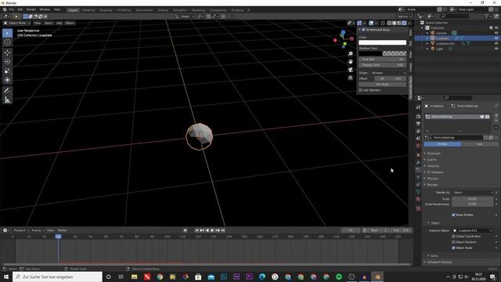Open the Object Mode dropdown
Screen dimensions: 501x282
click(x=16, y=23)
